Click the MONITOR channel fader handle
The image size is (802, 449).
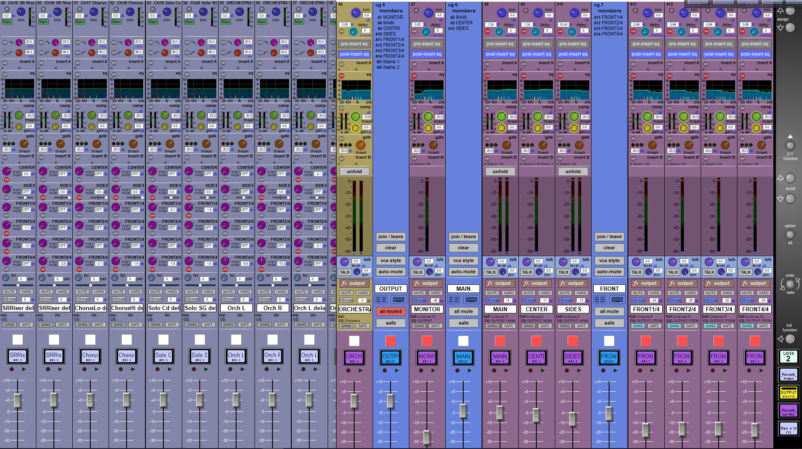tap(426, 437)
